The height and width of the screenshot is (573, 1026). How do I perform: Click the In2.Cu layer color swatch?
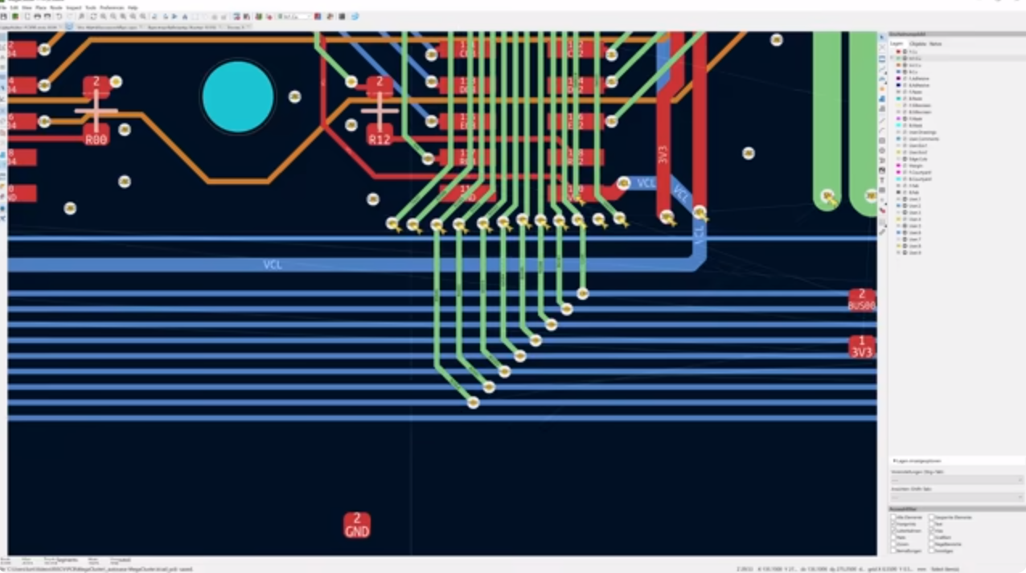tap(898, 65)
